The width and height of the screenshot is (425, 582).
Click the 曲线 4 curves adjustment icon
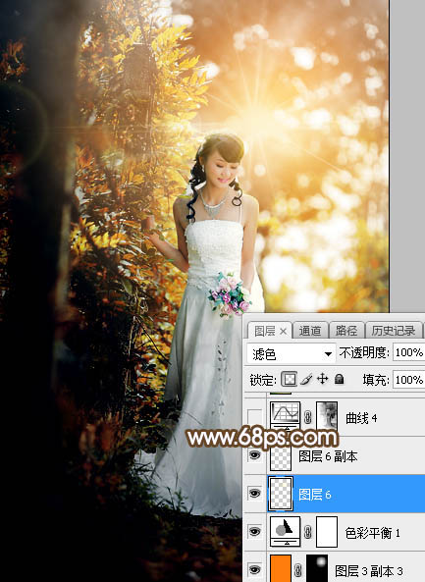(x=285, y=416)
